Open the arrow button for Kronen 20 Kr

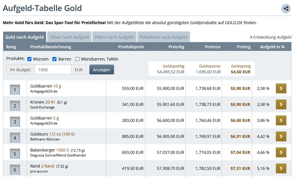[281, 104]
